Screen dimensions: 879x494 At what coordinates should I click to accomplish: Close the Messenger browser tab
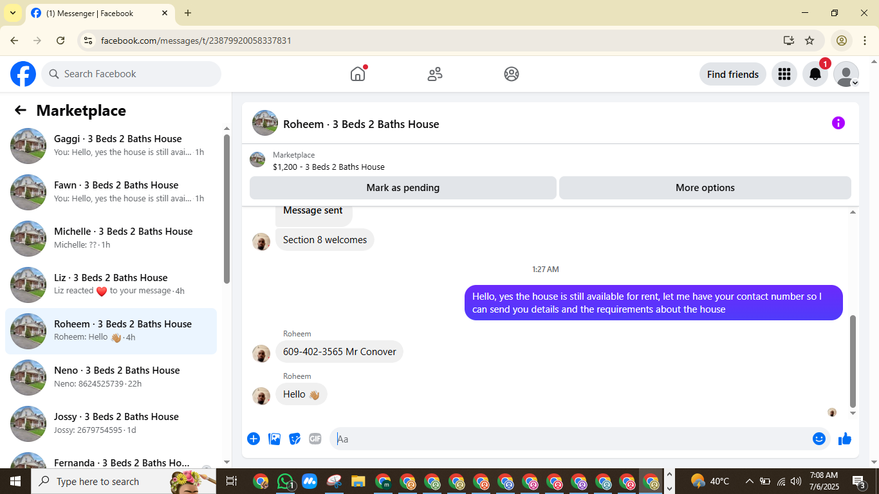pyautogui.click(x=165, y=13)
